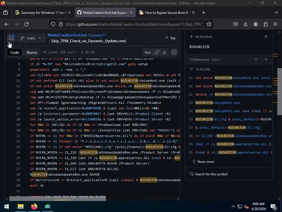The height and width of the screenshot is (212, 282).
Task: Toggle symbols panel code icon
Action: pos(174,52)
